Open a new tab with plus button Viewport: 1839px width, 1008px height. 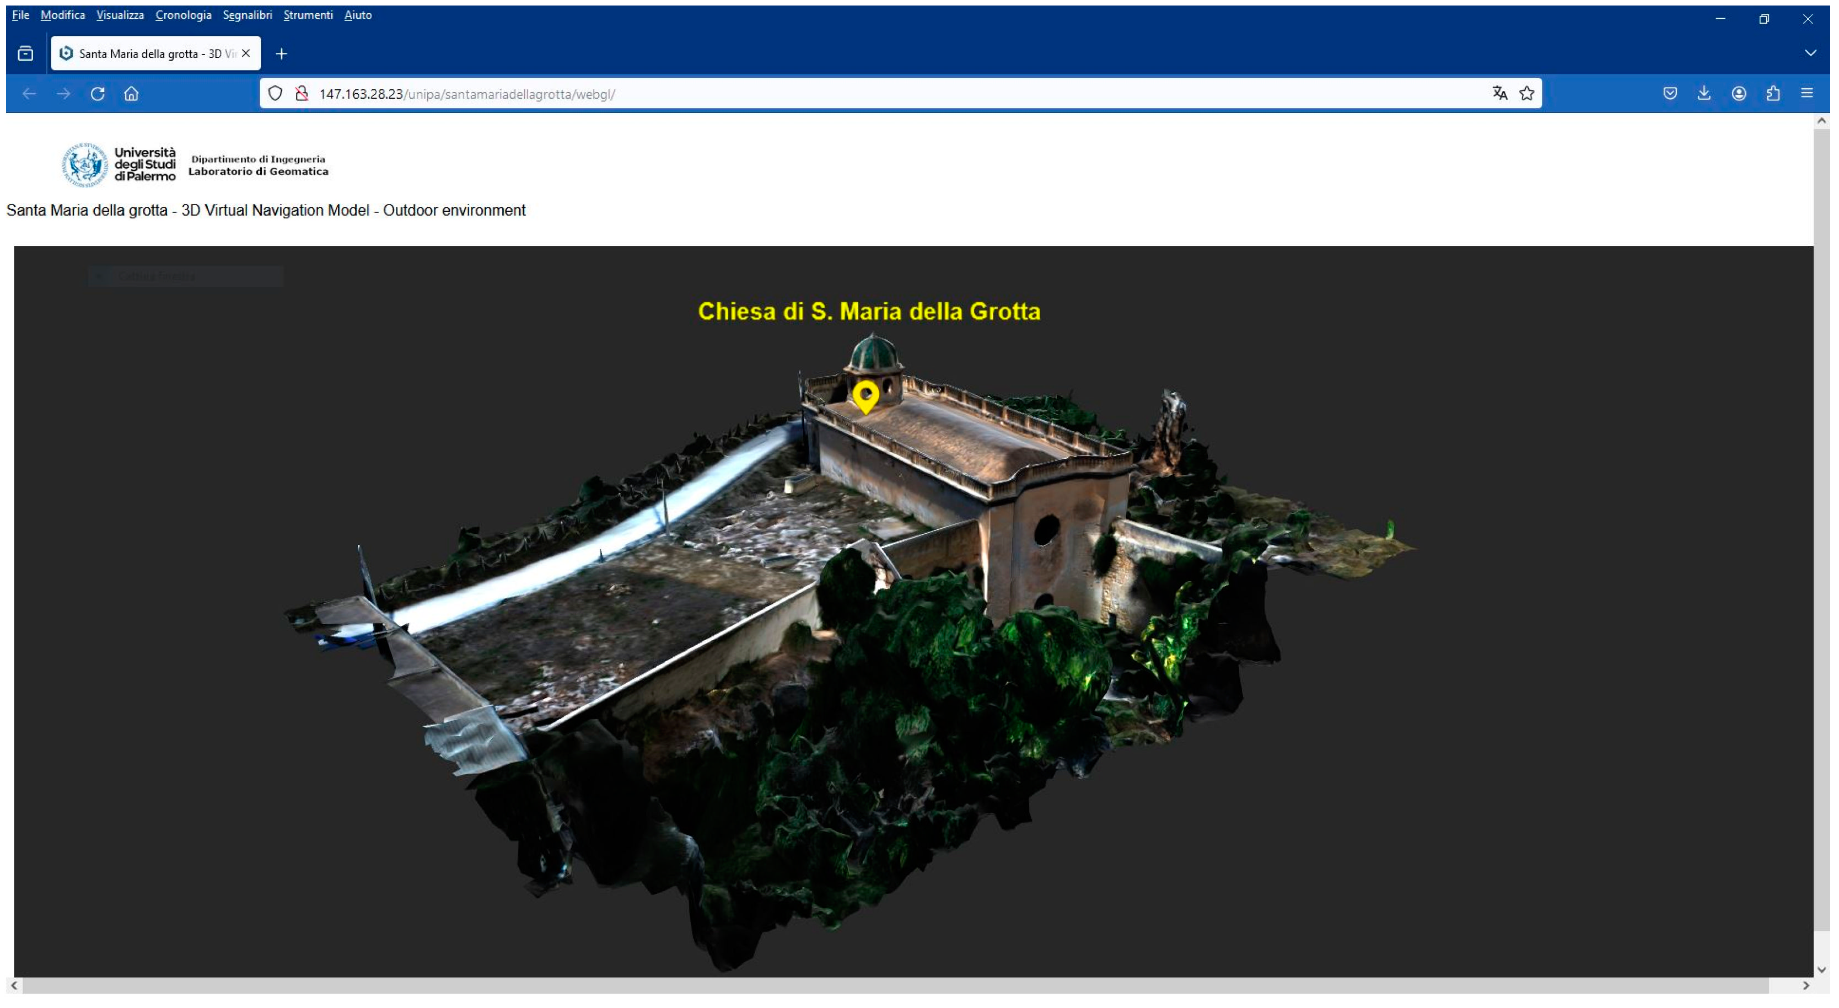pyautogui.click(x=281, y=53)
